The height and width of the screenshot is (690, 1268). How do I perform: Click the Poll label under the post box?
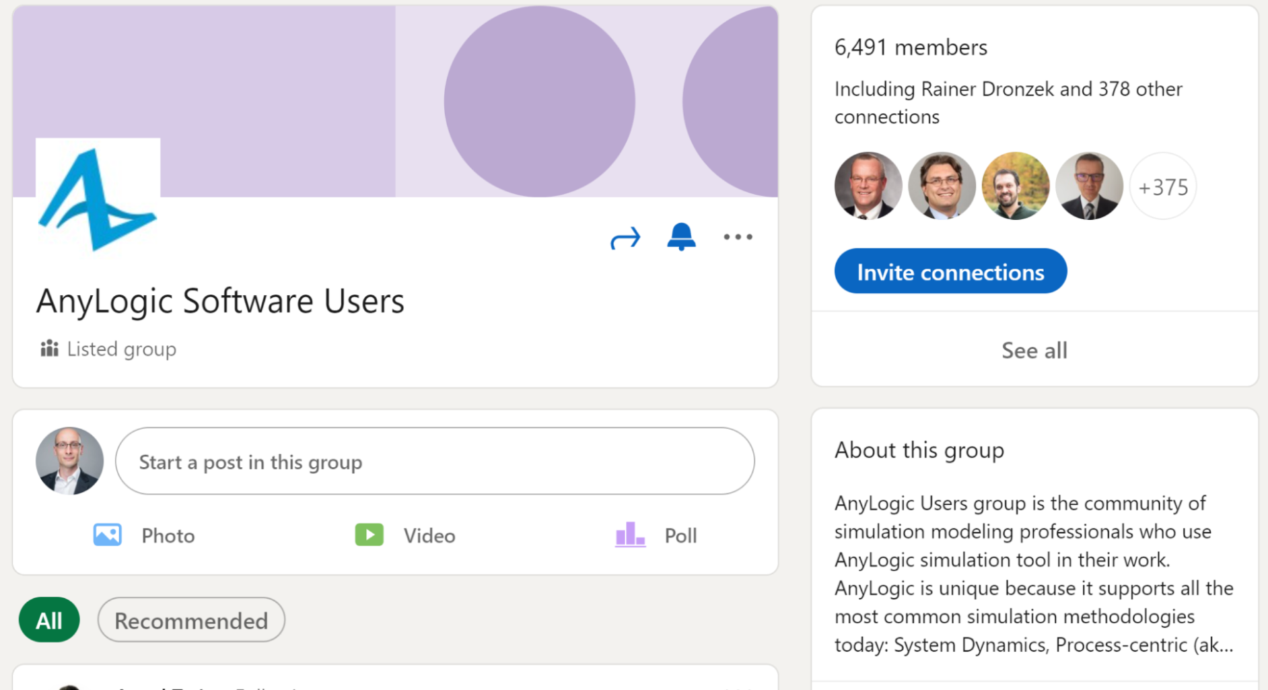pyautogui.click(x=681, y=535)
